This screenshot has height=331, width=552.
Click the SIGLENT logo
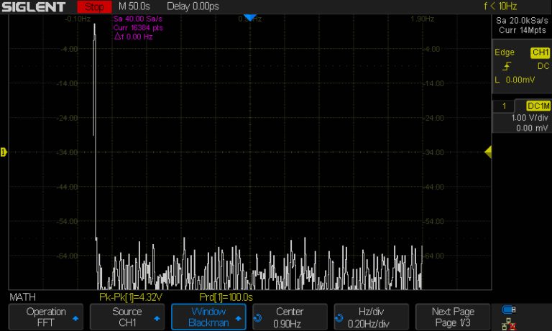point(34,6)
